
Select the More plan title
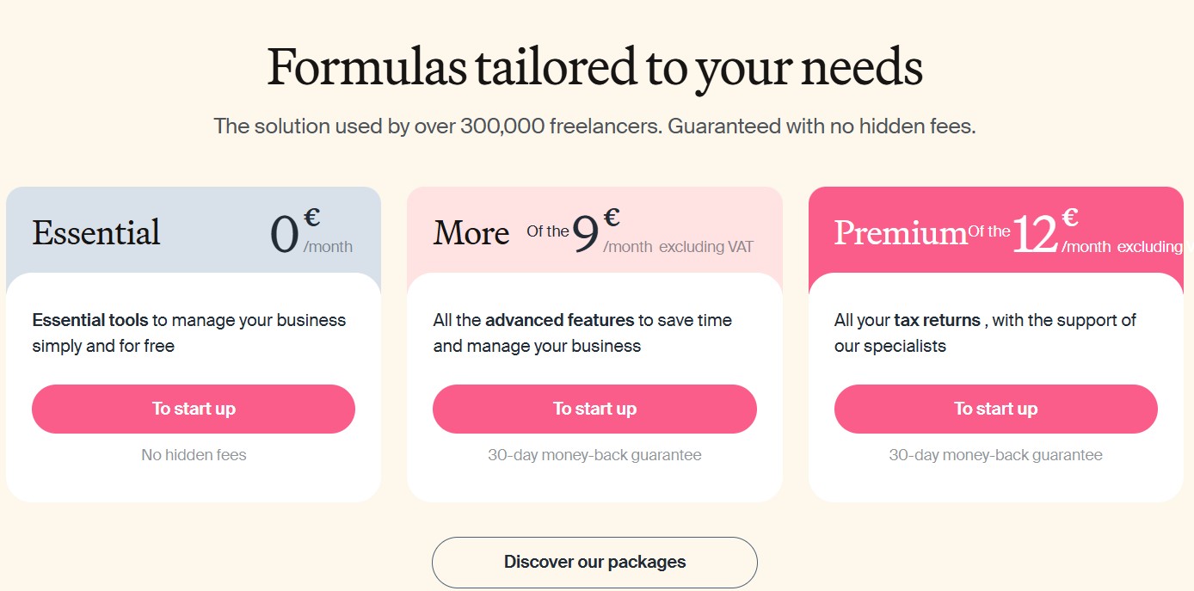tap(471, 233)
